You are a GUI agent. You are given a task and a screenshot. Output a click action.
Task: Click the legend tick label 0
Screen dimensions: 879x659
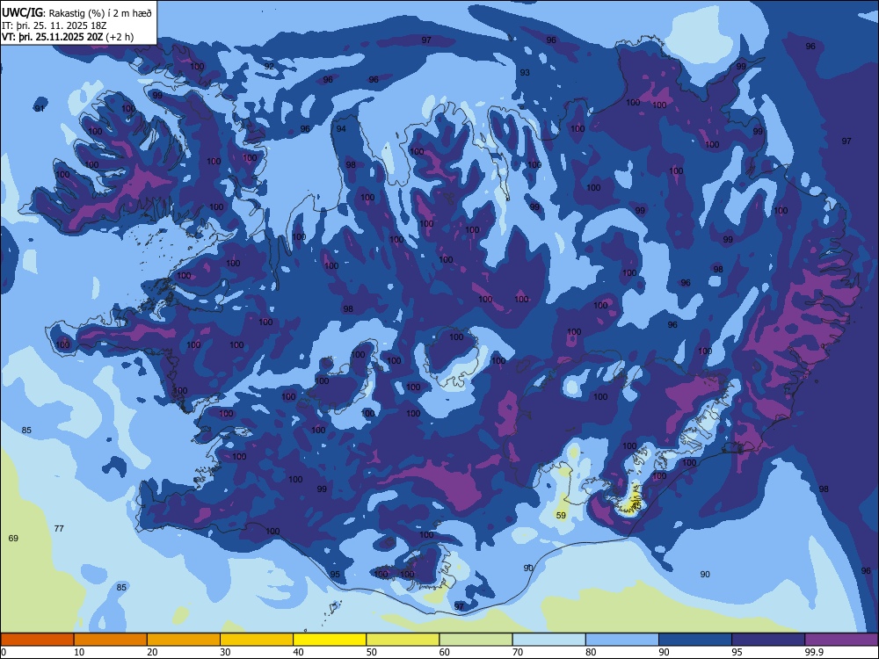[4, 652]
